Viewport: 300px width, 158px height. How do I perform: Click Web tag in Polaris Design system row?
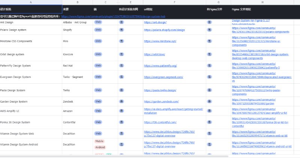pyautogui.click(x=98, y=30)
